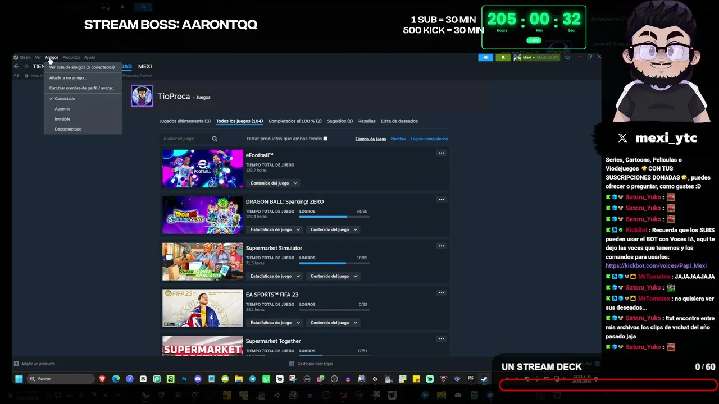719x404 pixels.
Task: Open WhatsApp from the taskbar
Action: (266, 379)
